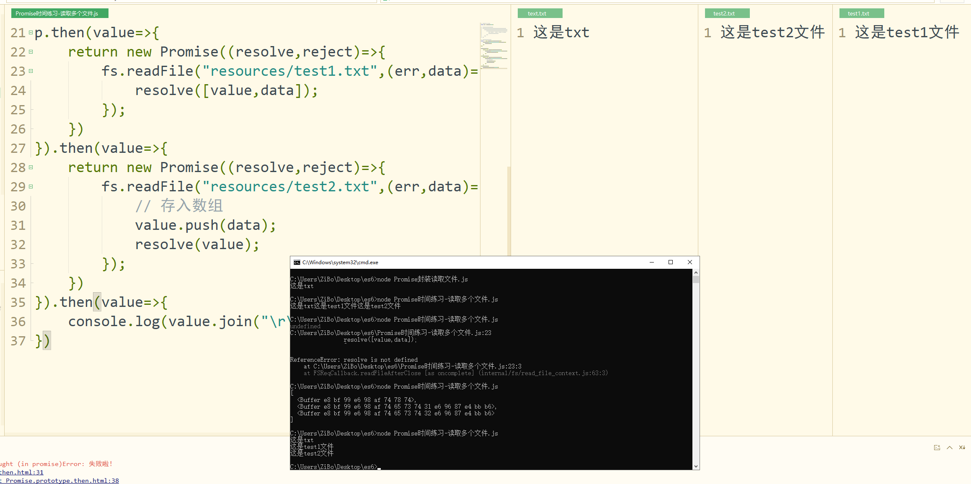The image size is (971, 484).
Task: Maximize the cmd.exe window
Action: pyautogui.click(x=670, y=262)
